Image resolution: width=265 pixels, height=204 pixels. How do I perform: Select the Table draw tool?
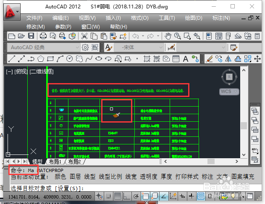[176, 59]
